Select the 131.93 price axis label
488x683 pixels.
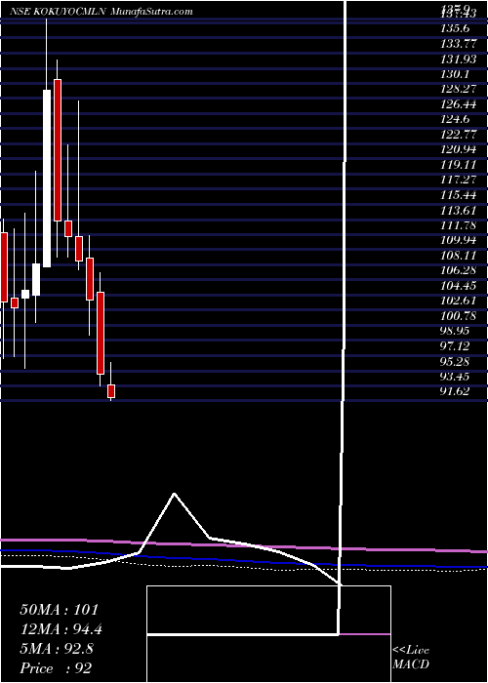point(459,59)
